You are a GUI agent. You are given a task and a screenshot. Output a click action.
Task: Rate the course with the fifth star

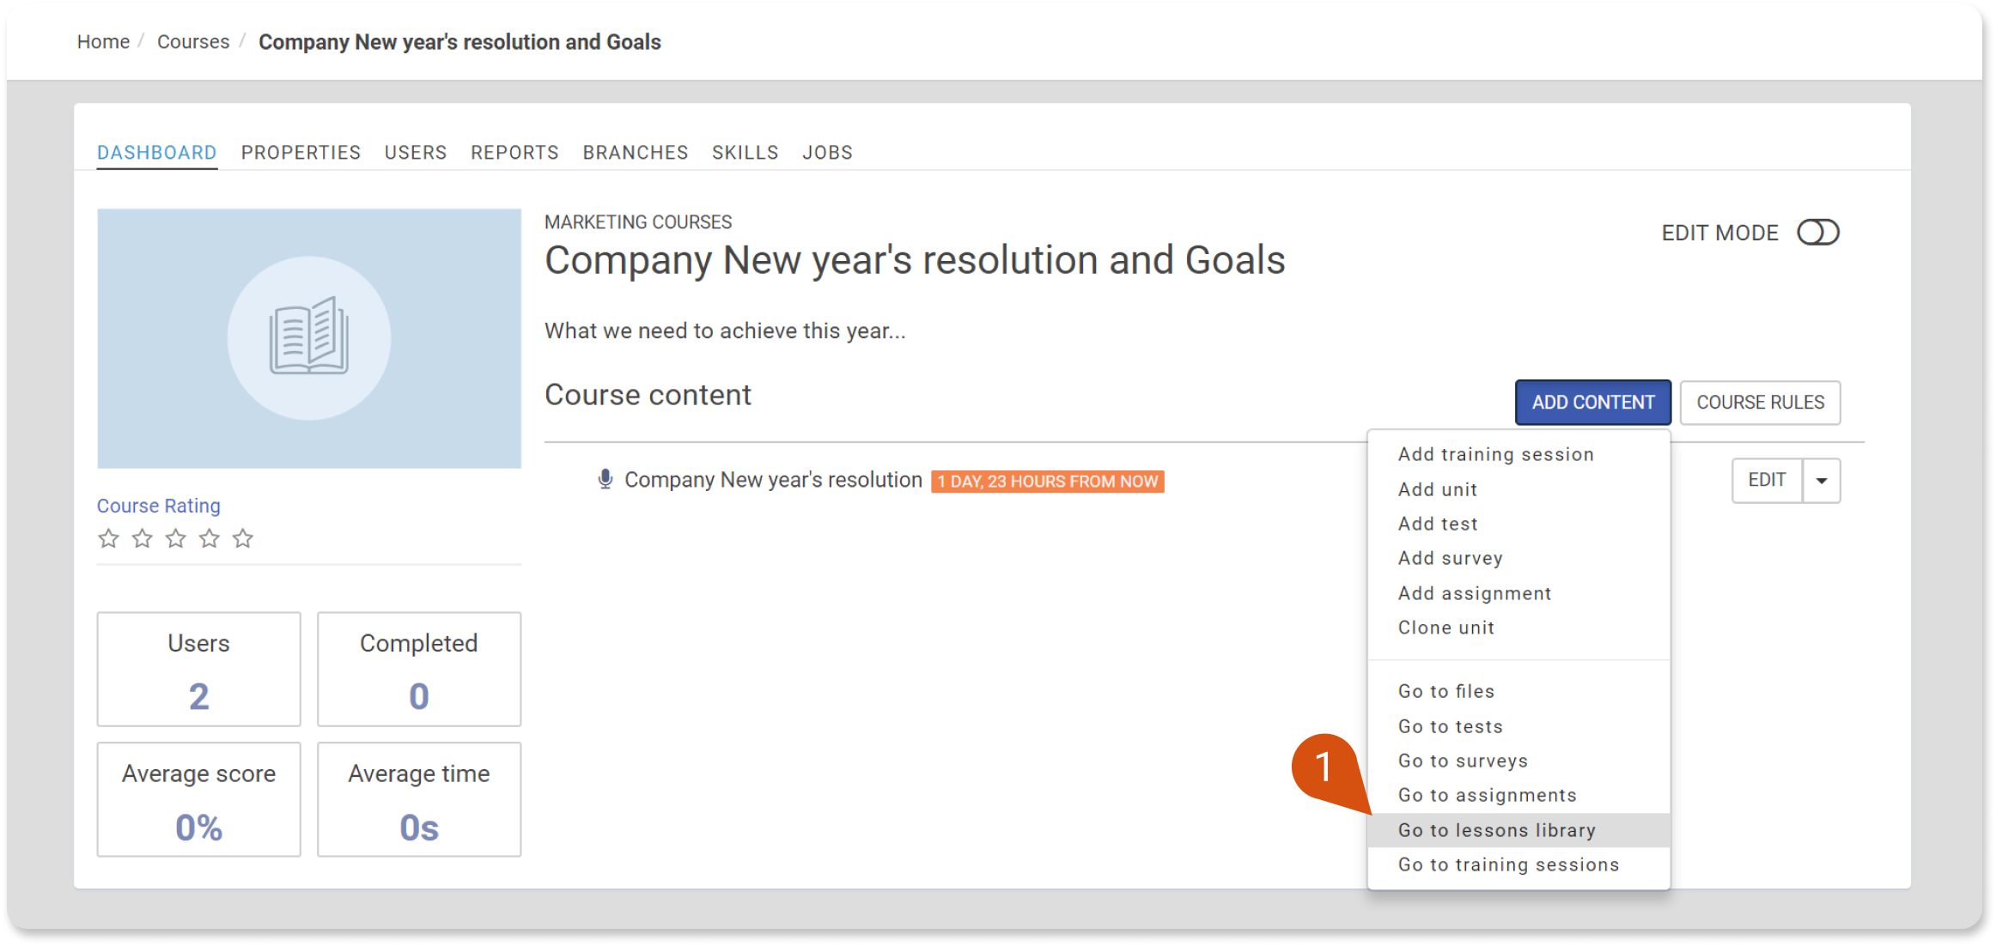coord(243,538)
